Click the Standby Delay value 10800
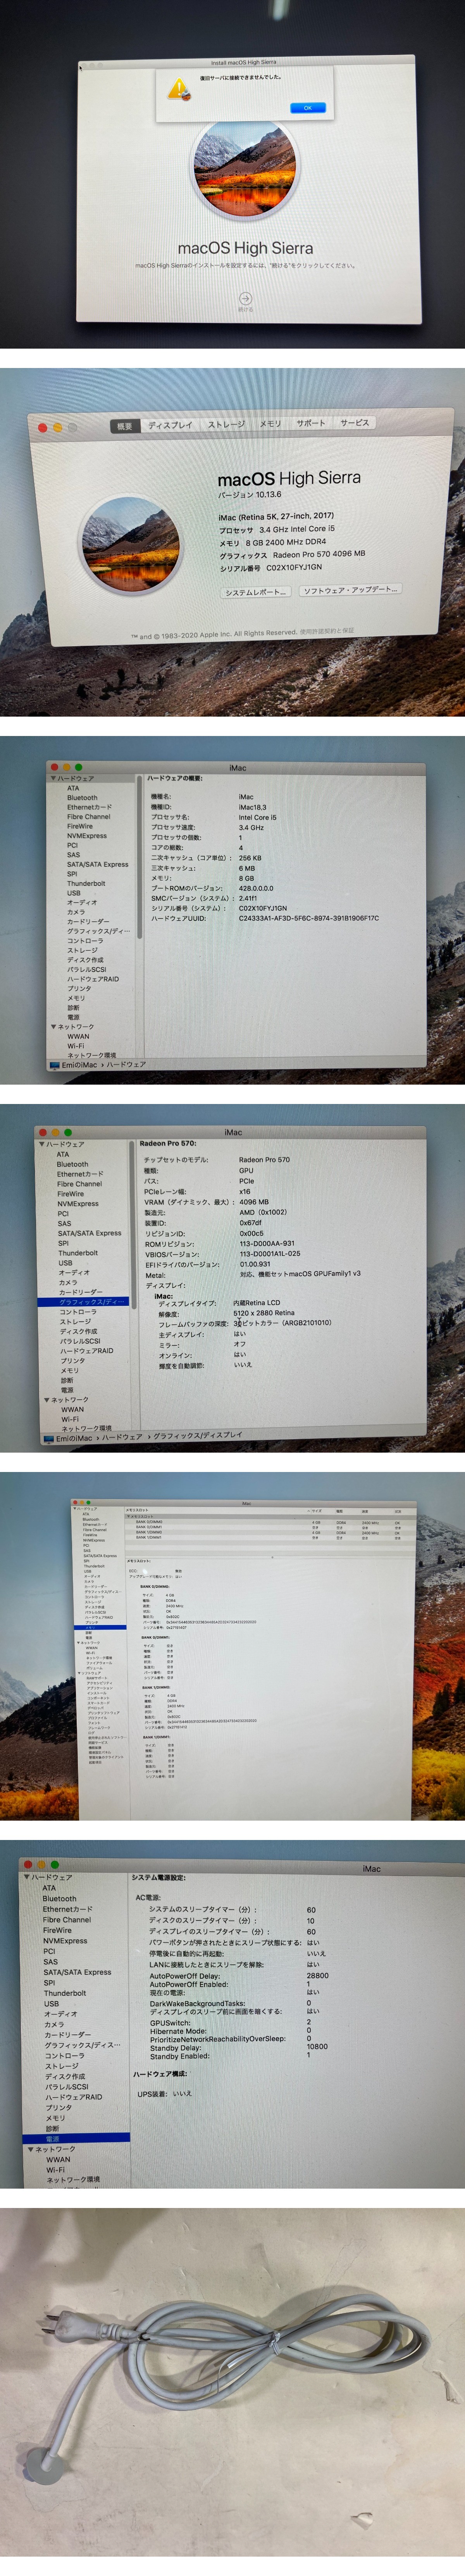This screenshot has height=2576, width=465. click(x=317, y=2046)
